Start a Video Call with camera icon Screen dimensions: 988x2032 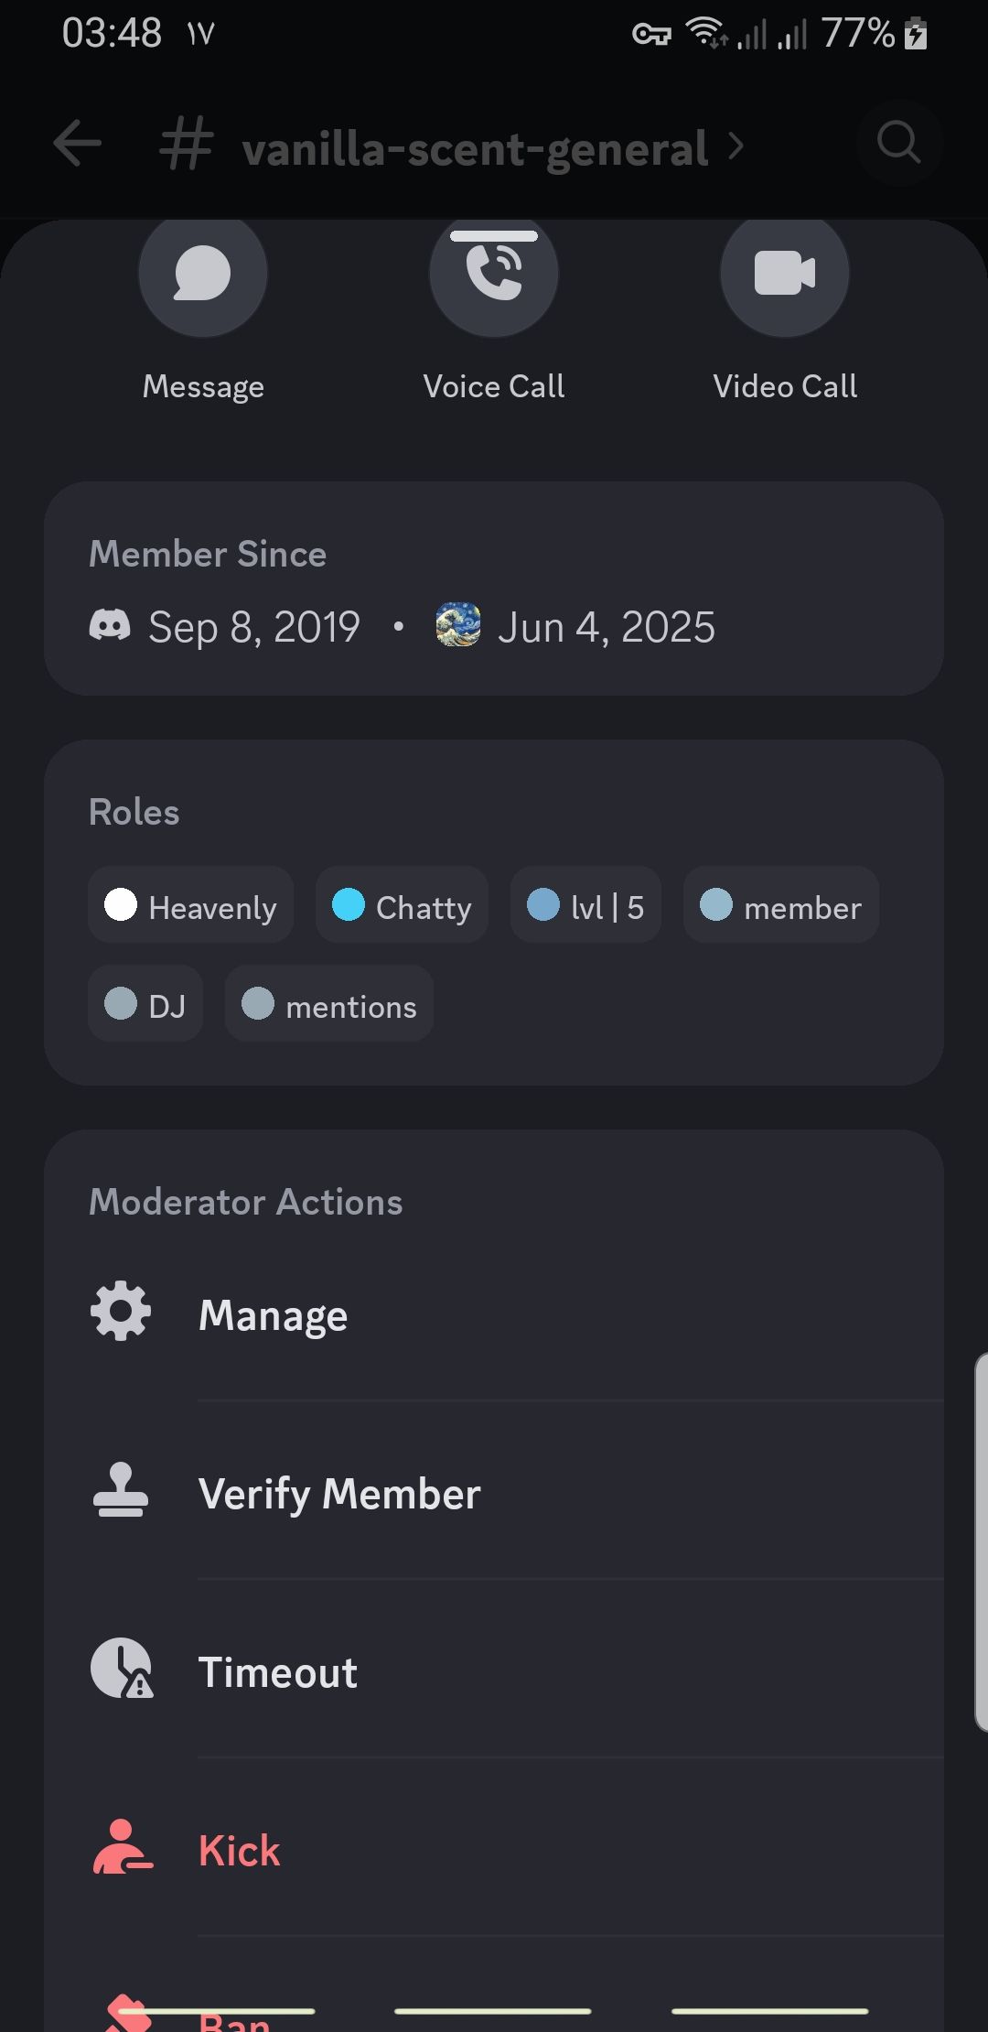pos(785,273)
